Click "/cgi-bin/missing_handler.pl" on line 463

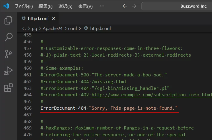pos(130,88)
